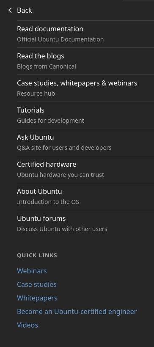Viewport: 154px width, 347px height.
Task: Follow the Webinars quick link
Action: point(32,271)
